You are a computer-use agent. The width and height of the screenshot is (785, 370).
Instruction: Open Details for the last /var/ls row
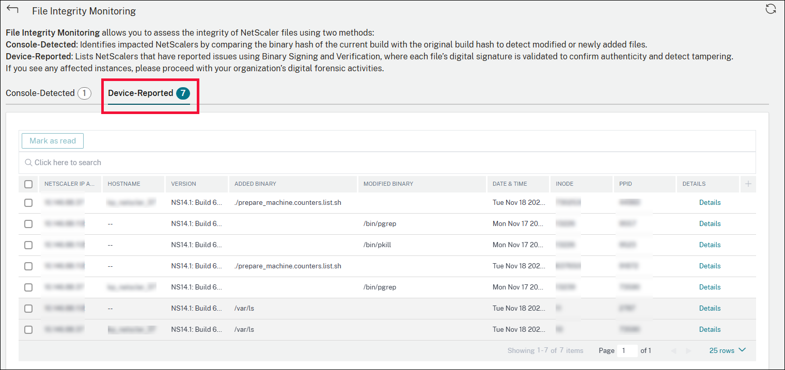point(710,329)
